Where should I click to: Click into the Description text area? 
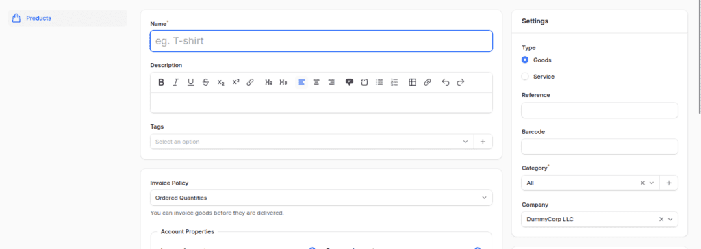[x=321, y=103]
